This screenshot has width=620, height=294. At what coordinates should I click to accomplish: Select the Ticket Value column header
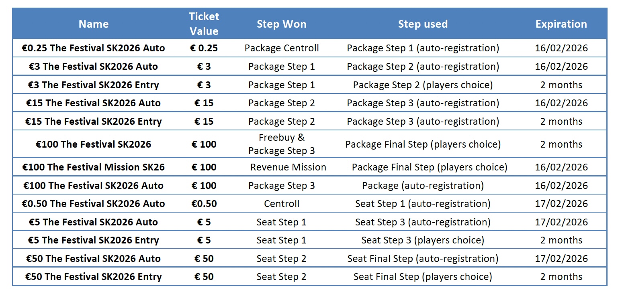204,24
